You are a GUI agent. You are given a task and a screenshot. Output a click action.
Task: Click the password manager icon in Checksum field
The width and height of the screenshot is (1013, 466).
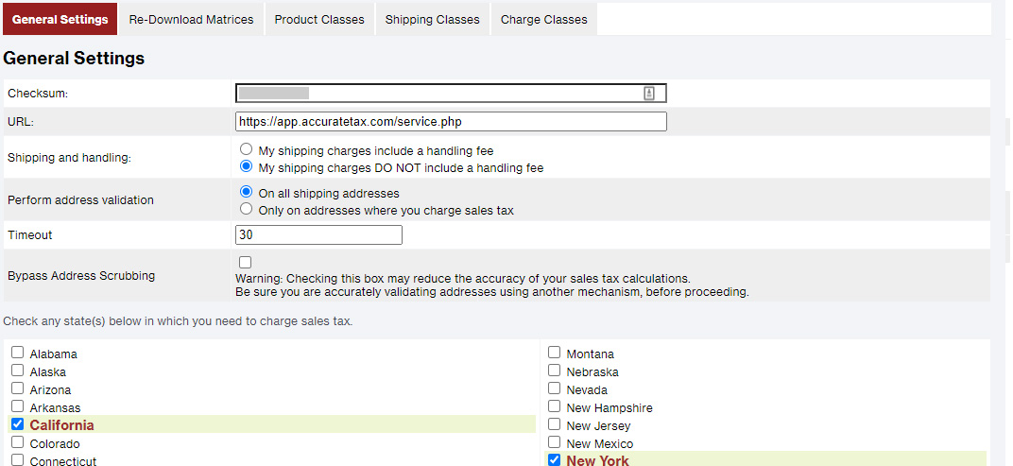click(649, 93)
